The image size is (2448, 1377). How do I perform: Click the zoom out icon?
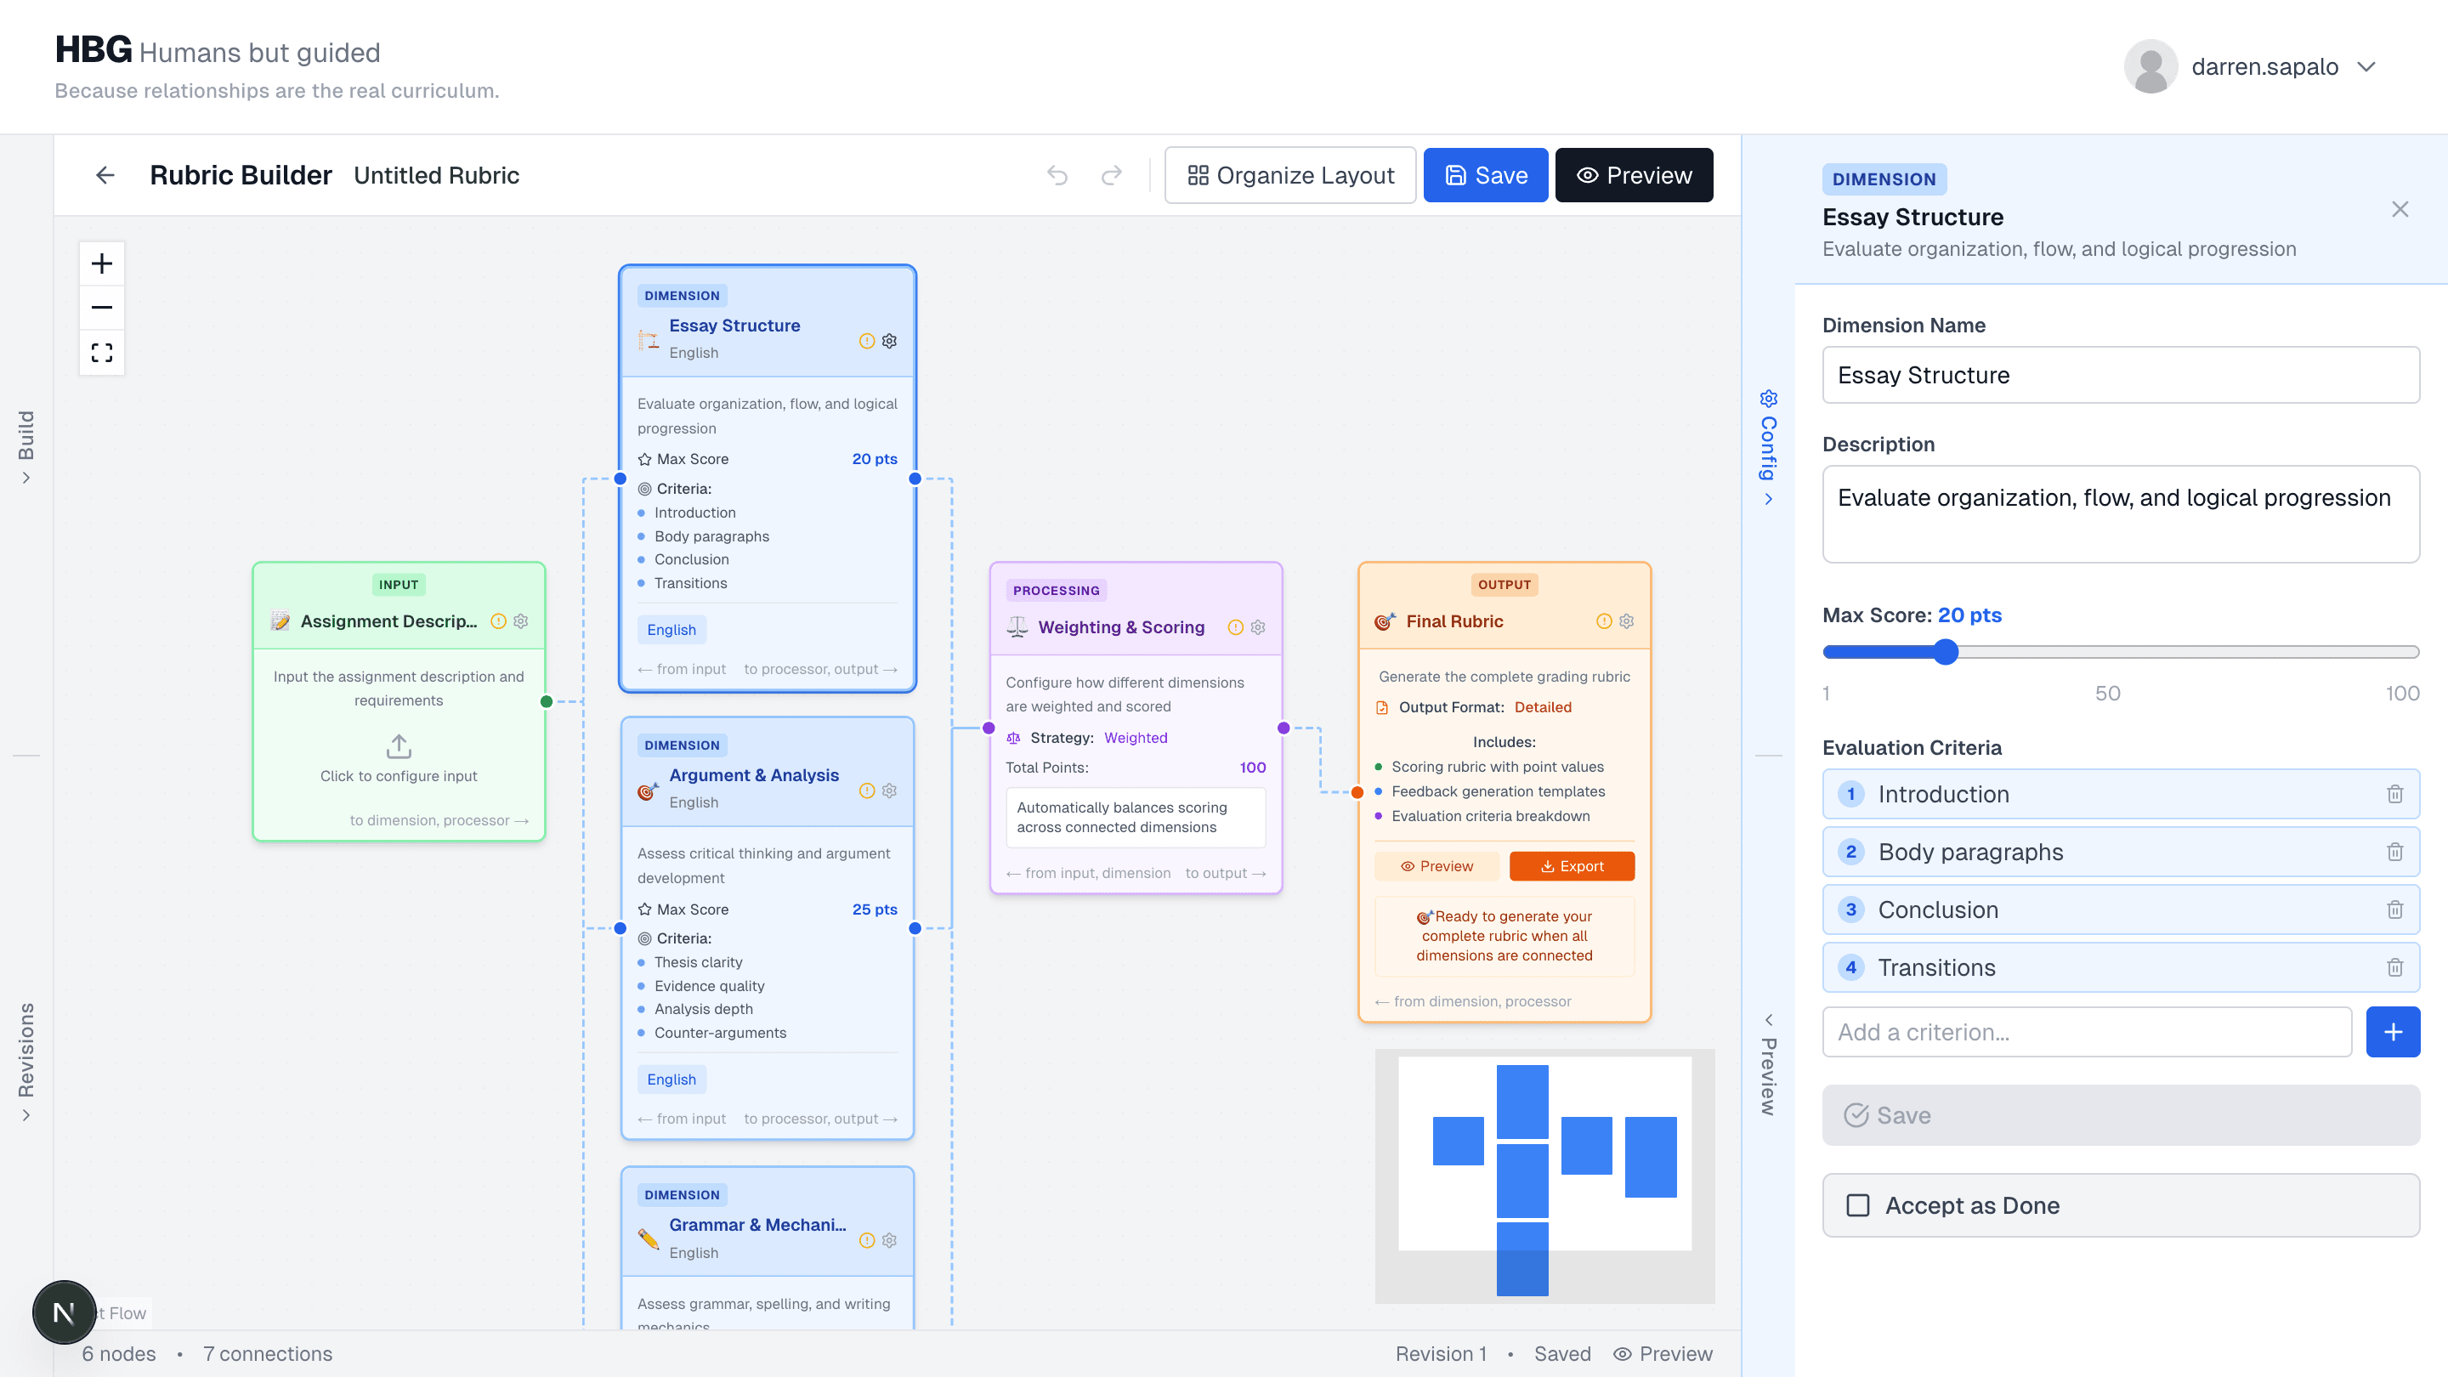[101, 307]
